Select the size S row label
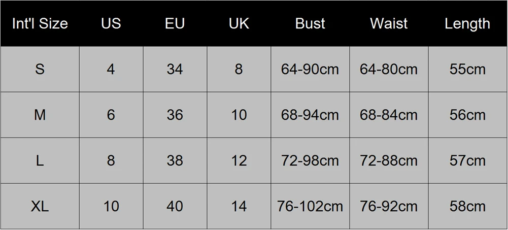508x230 pixels. coord(40,70)
